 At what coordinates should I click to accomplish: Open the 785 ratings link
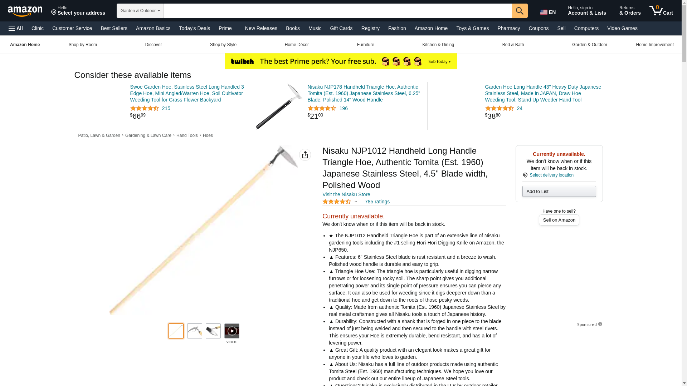(377, 202)
